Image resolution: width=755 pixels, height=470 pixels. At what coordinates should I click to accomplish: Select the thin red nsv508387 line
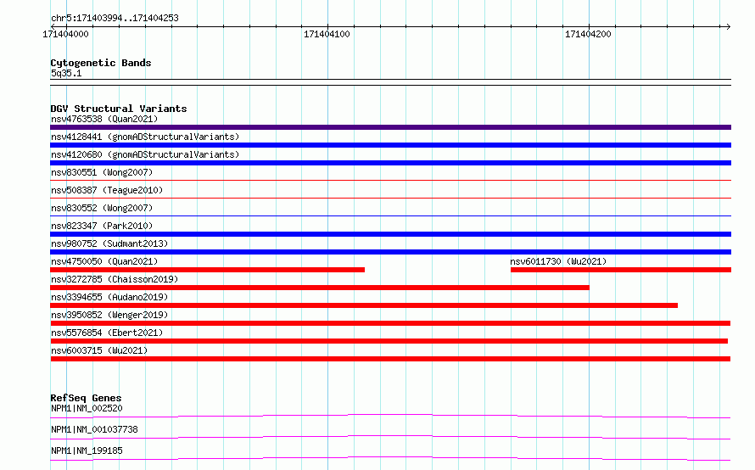click(x=390, y=198)
